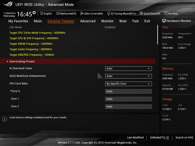
Task: Click LN2 Mode Disabled value
Action: 110,27
